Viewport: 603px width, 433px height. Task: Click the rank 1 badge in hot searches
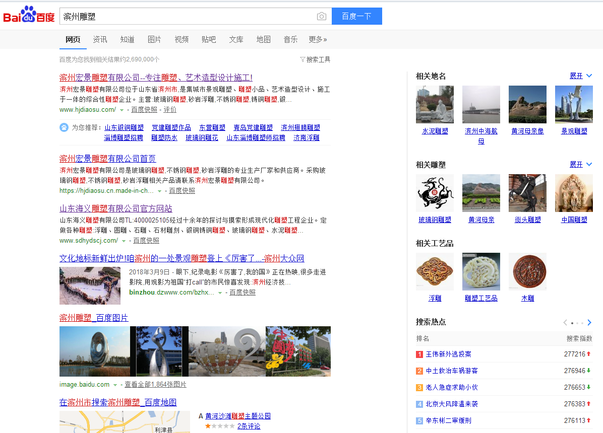pyautogui.click(x=419, y=354)
